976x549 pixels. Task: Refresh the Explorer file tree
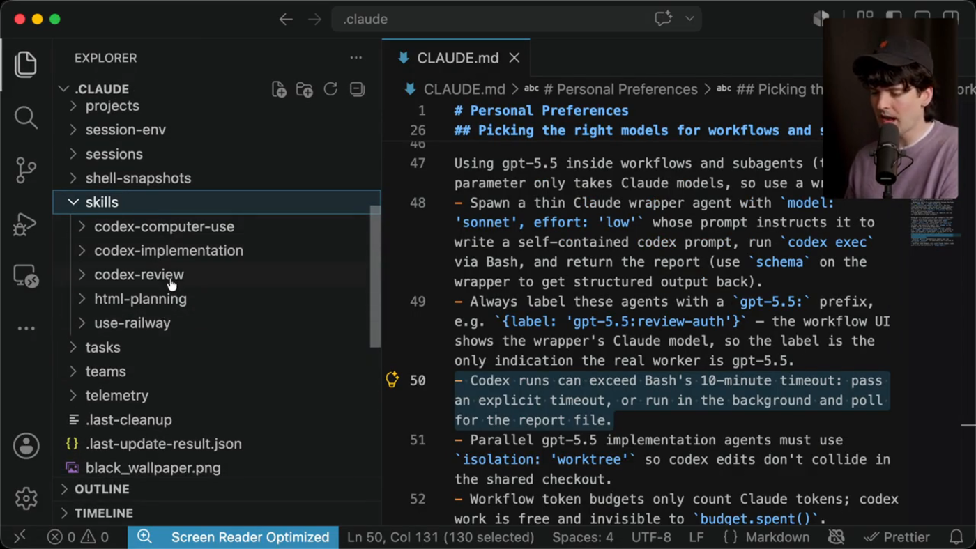[x=330, y=89]
